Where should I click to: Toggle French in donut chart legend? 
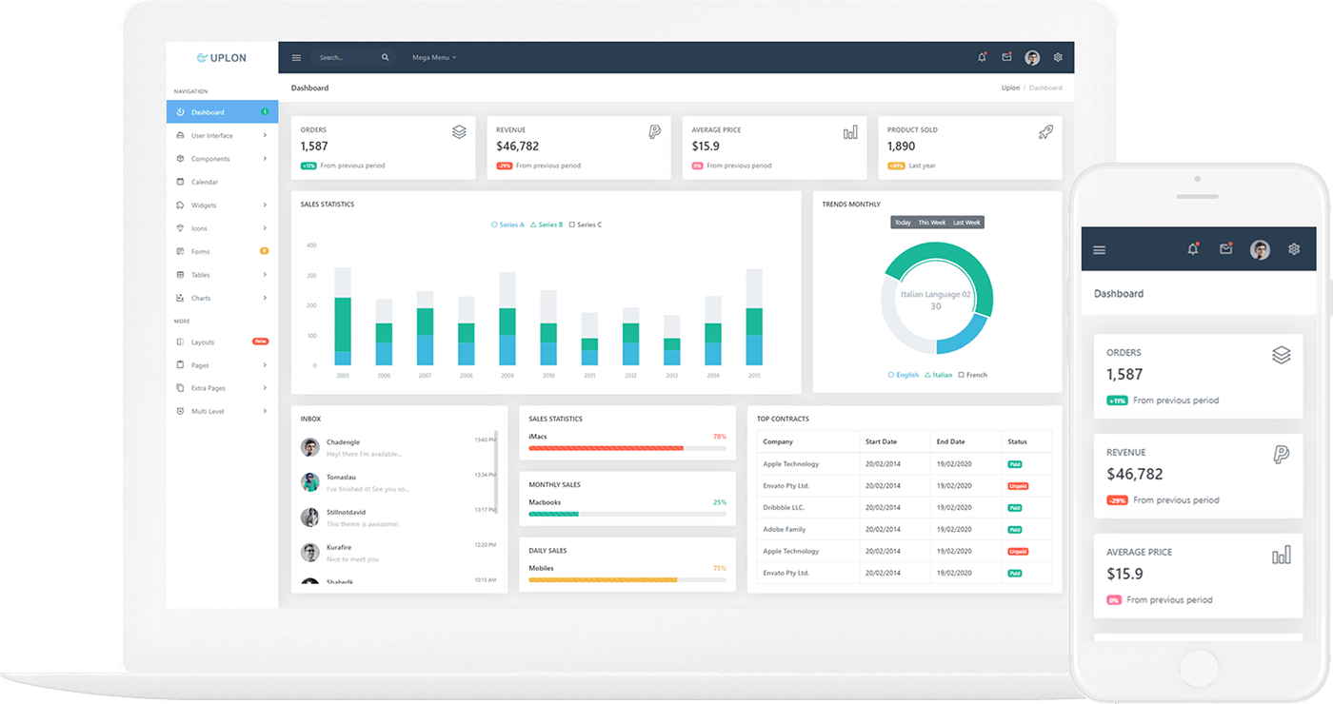tap(972, 375)
